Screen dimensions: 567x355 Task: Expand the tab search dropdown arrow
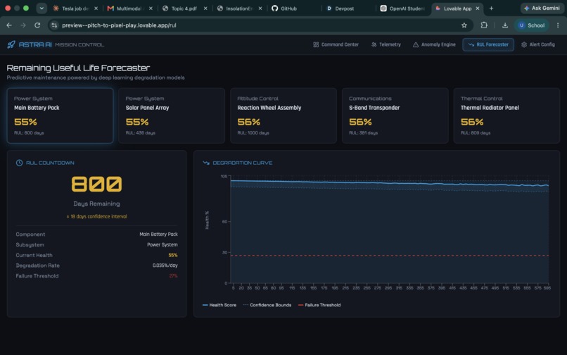42,8
